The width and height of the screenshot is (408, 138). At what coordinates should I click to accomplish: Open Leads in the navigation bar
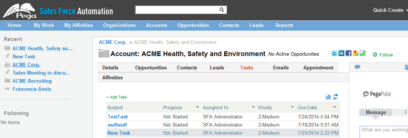(x=256, y=25)
